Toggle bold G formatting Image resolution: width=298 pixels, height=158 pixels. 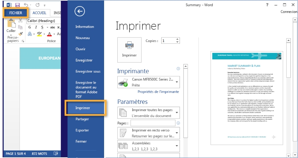tap(30, 27)
